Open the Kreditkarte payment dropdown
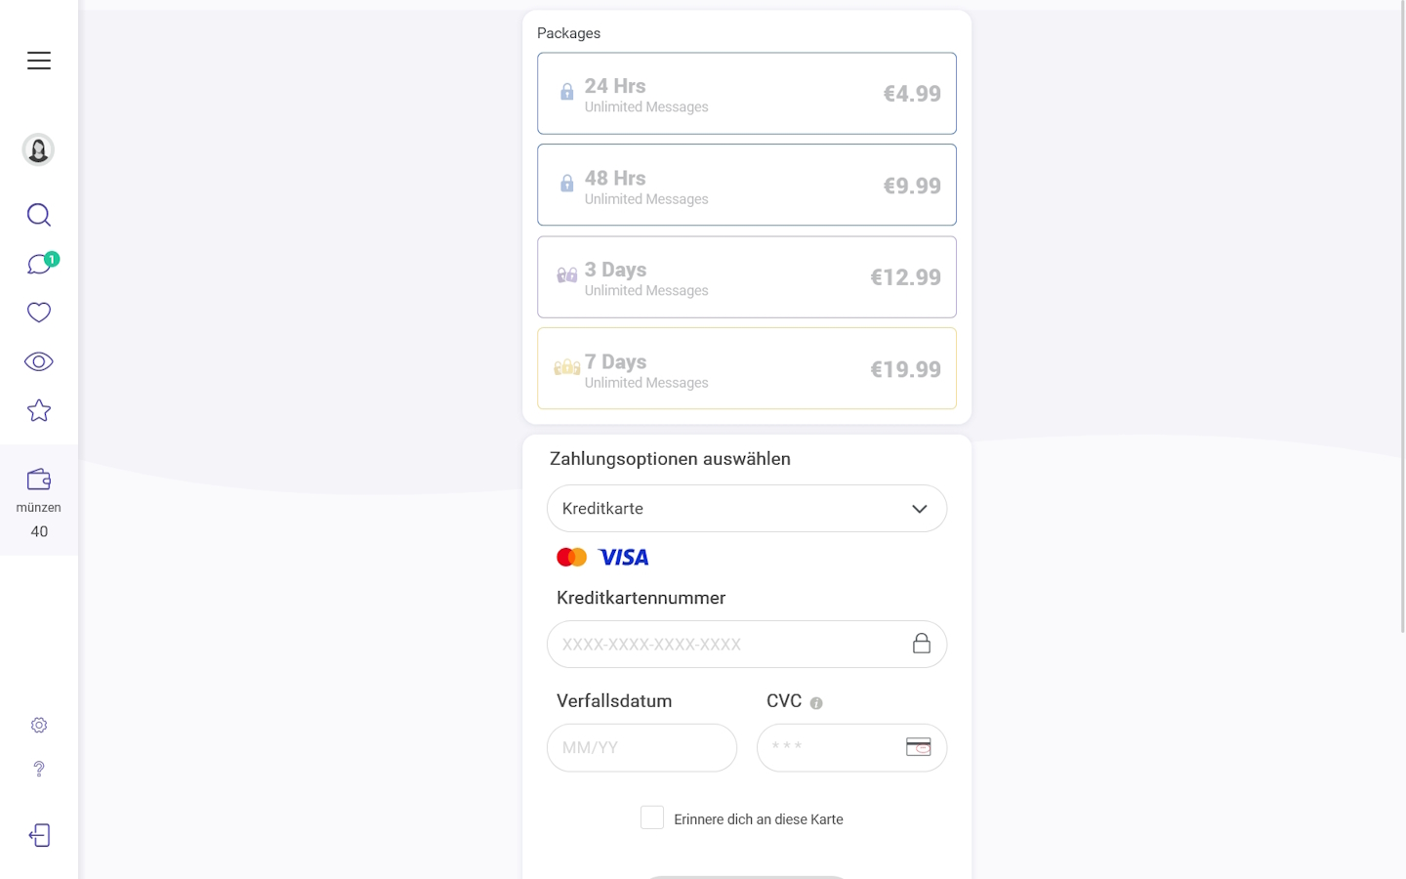1406x879 pixels. coord(746,508)
